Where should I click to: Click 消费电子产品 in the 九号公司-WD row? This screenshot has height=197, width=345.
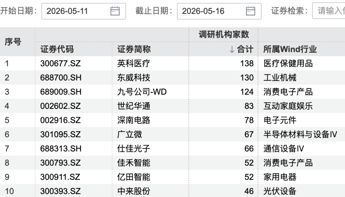[288, 92]
